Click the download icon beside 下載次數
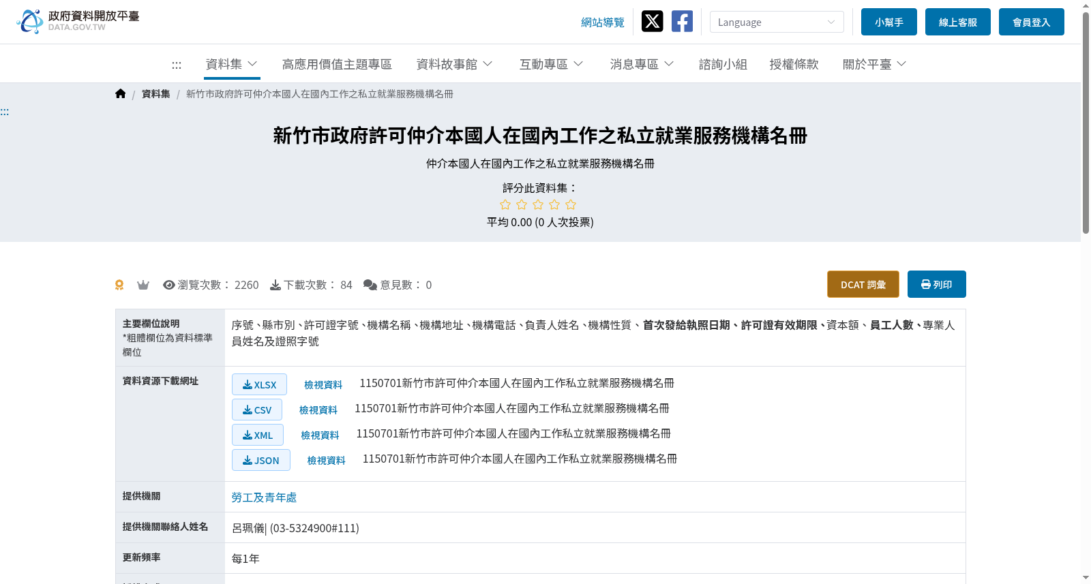Viewport: 1091px width, 584px height. click(x=275, y=285)
